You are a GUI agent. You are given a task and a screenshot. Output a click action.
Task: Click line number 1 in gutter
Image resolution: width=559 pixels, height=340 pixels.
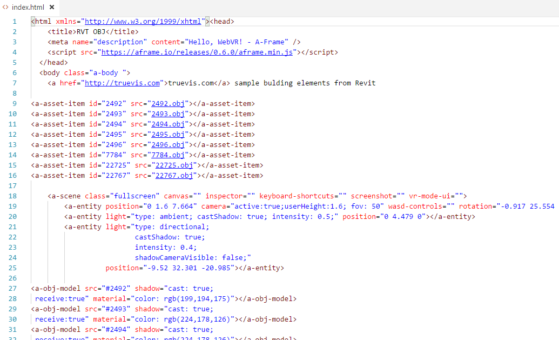[x=15, y=22]
